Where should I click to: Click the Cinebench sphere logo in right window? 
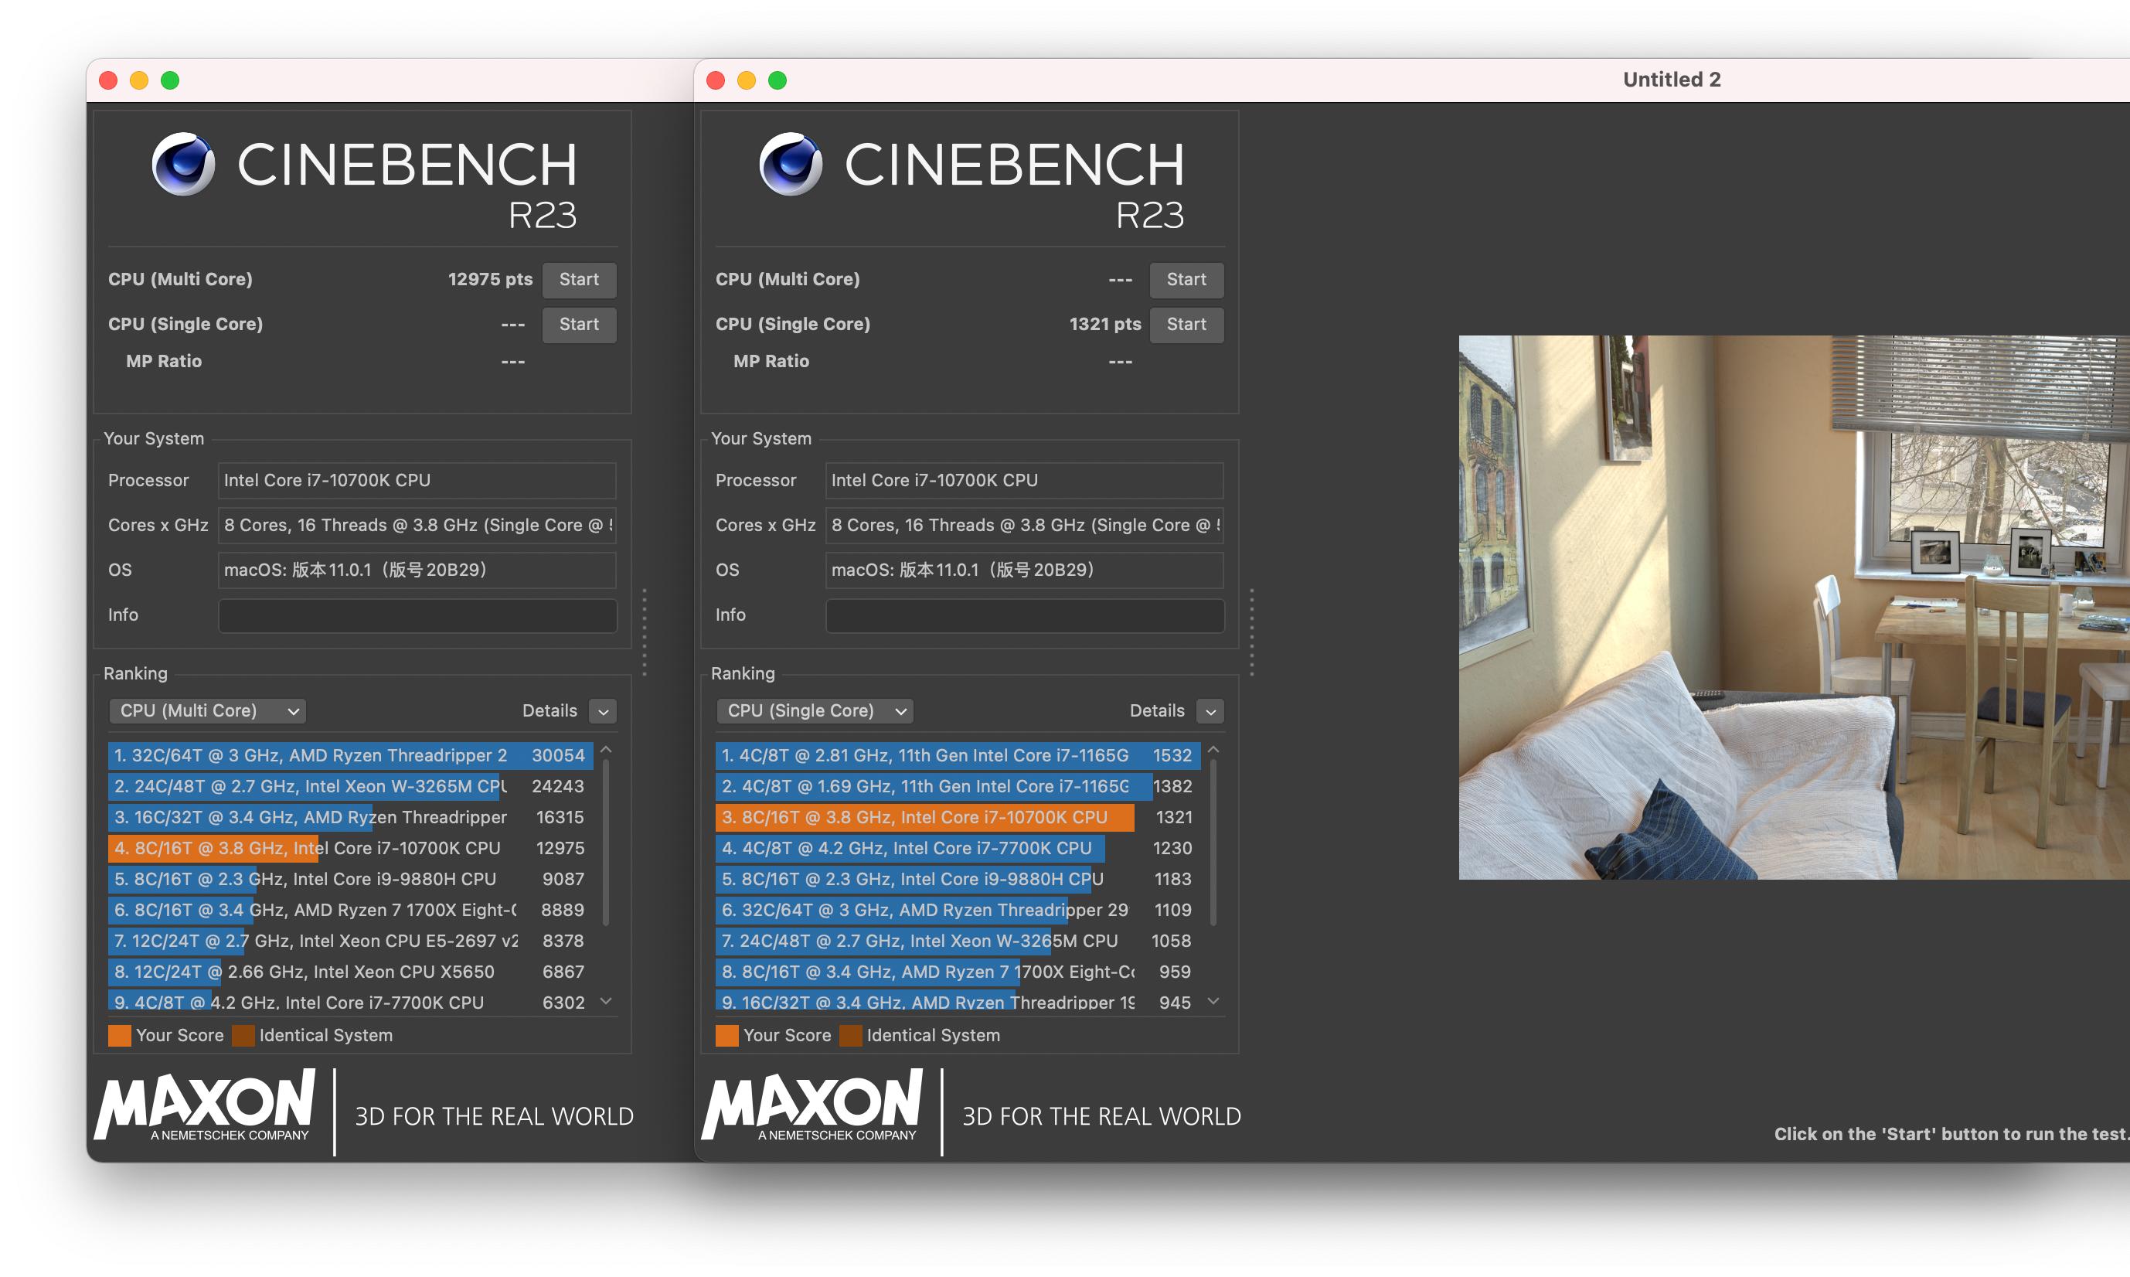pos(791,164)
